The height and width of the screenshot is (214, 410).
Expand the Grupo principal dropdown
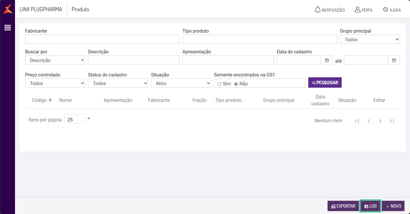tap(370, 40)
